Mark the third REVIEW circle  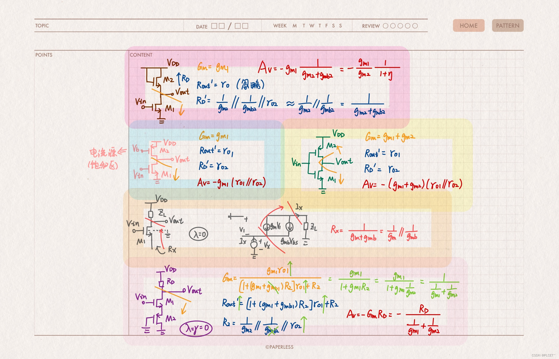click(x=400, y=26)
